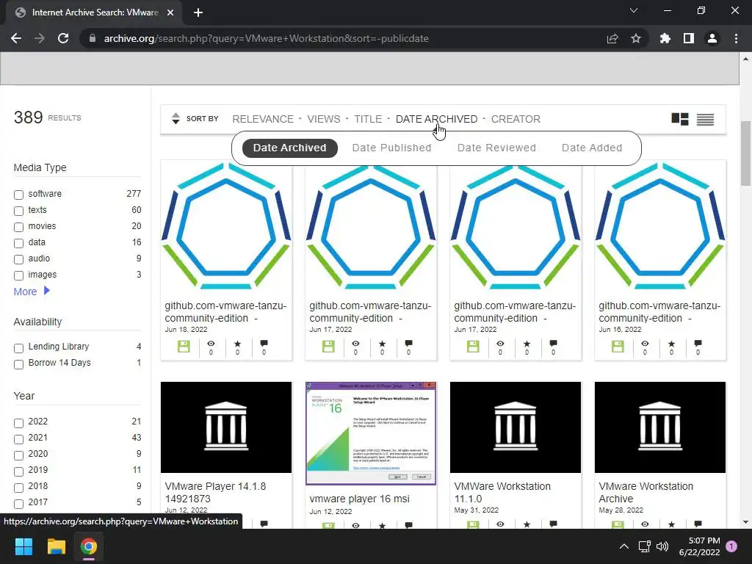Viewport: 752px width, 564px height.
Task: Switch to tile view layout icon
Action: click(x=679, y=119)
